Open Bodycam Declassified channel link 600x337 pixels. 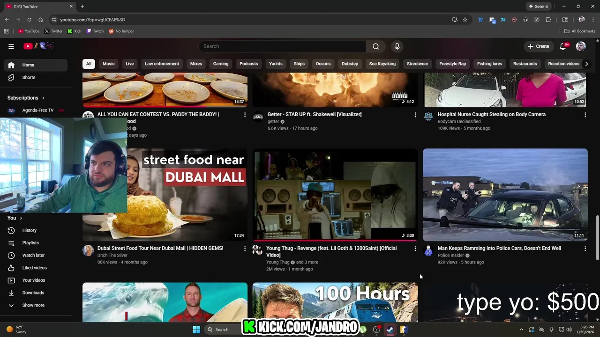tap(459, 121)
